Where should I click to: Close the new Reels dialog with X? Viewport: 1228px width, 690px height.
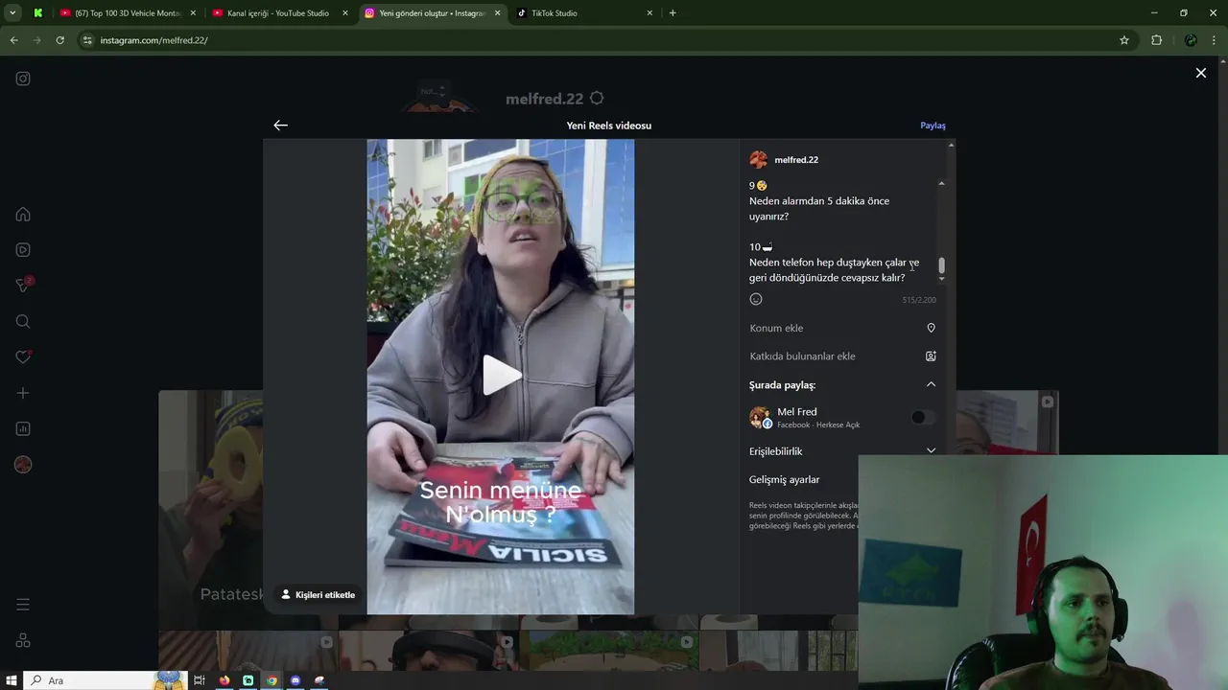(1200, 73)
